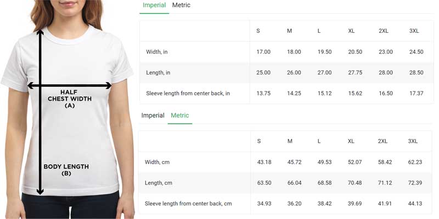Click the 'Width, cm' row label
This screenshot has width=439, height=219.
click(x=157, y=162)
